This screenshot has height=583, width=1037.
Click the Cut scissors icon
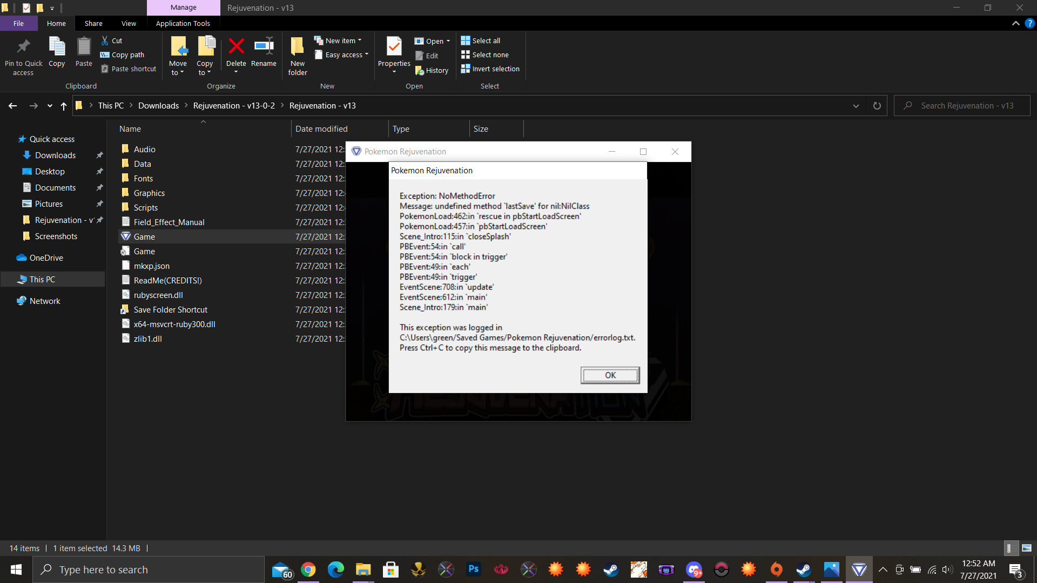pyautogui.click(x=105, y=40)
